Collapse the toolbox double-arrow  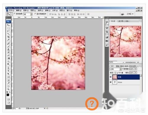tap(7, 18)
